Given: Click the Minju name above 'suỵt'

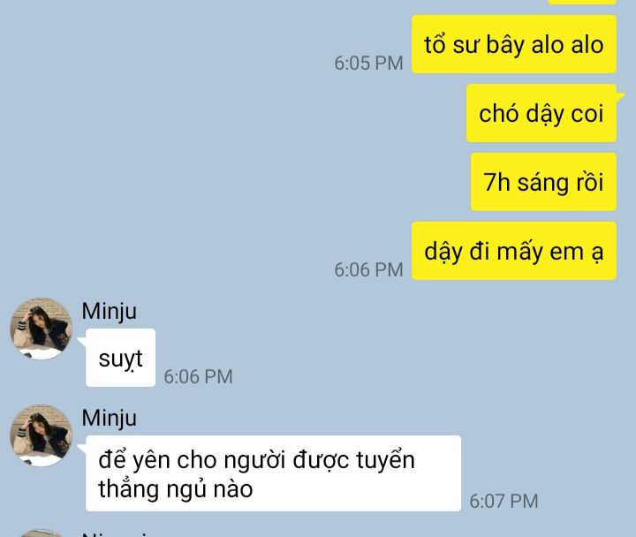Looking at the screenshot, I should (110, 312).
